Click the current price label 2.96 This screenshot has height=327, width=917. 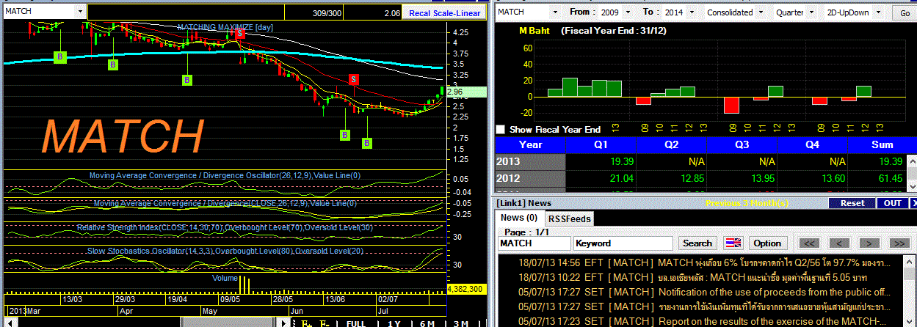[465, 92]
